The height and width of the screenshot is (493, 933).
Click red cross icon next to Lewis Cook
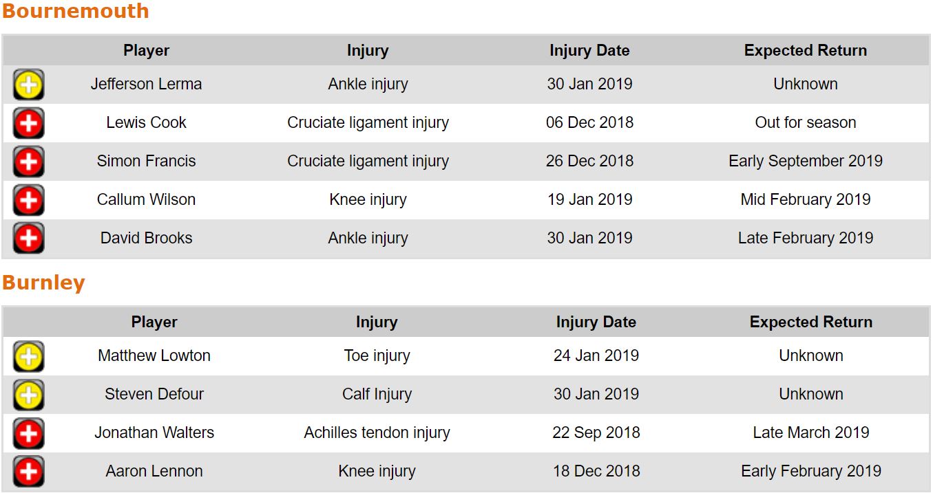click(28, 123)
